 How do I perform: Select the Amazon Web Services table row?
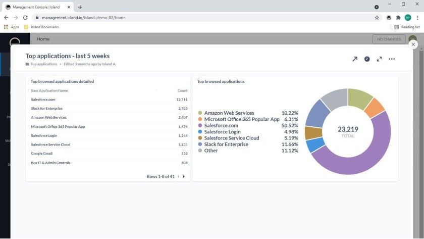(x=109, y=117)
